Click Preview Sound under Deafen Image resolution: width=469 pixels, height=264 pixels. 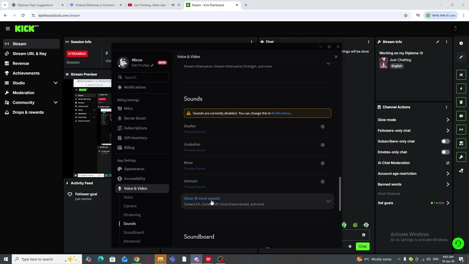[195, 132]
